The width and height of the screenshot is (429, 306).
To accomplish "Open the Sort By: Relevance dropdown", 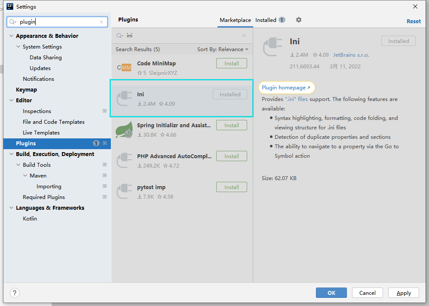I will 222,49.
